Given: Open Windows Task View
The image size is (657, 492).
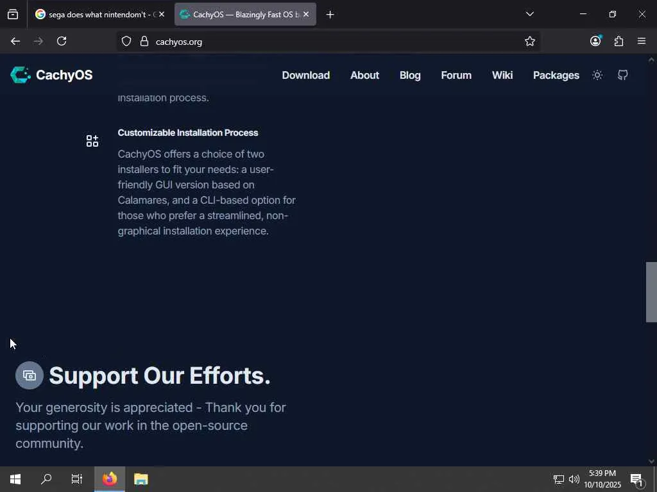Looking at the screenshot, I should tap(77, 479).
